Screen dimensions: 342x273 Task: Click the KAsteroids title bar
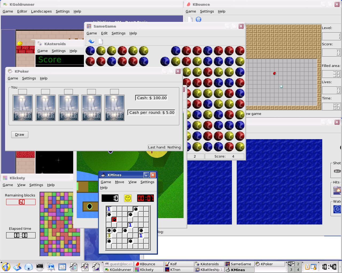click(60, 44)
